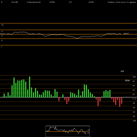Image resolution: width=137 pixels, height=137 pixels.
Task: Click the MR label above the histogram
Action: click(x=122, y=71)
